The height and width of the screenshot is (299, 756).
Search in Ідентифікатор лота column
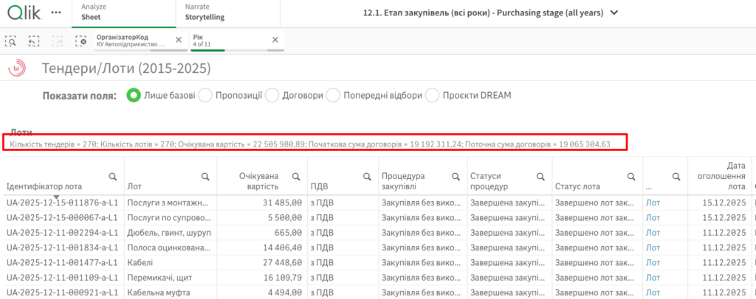coord(113,177)
